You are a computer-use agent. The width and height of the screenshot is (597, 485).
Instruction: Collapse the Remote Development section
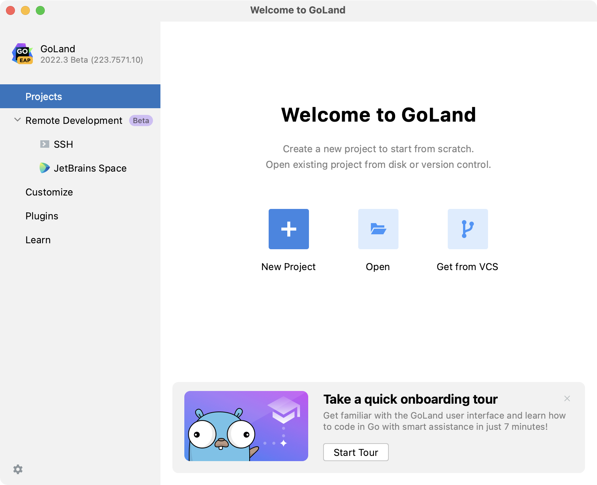pos(17,120)
